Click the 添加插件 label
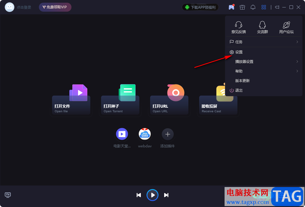 click(167, 146)
